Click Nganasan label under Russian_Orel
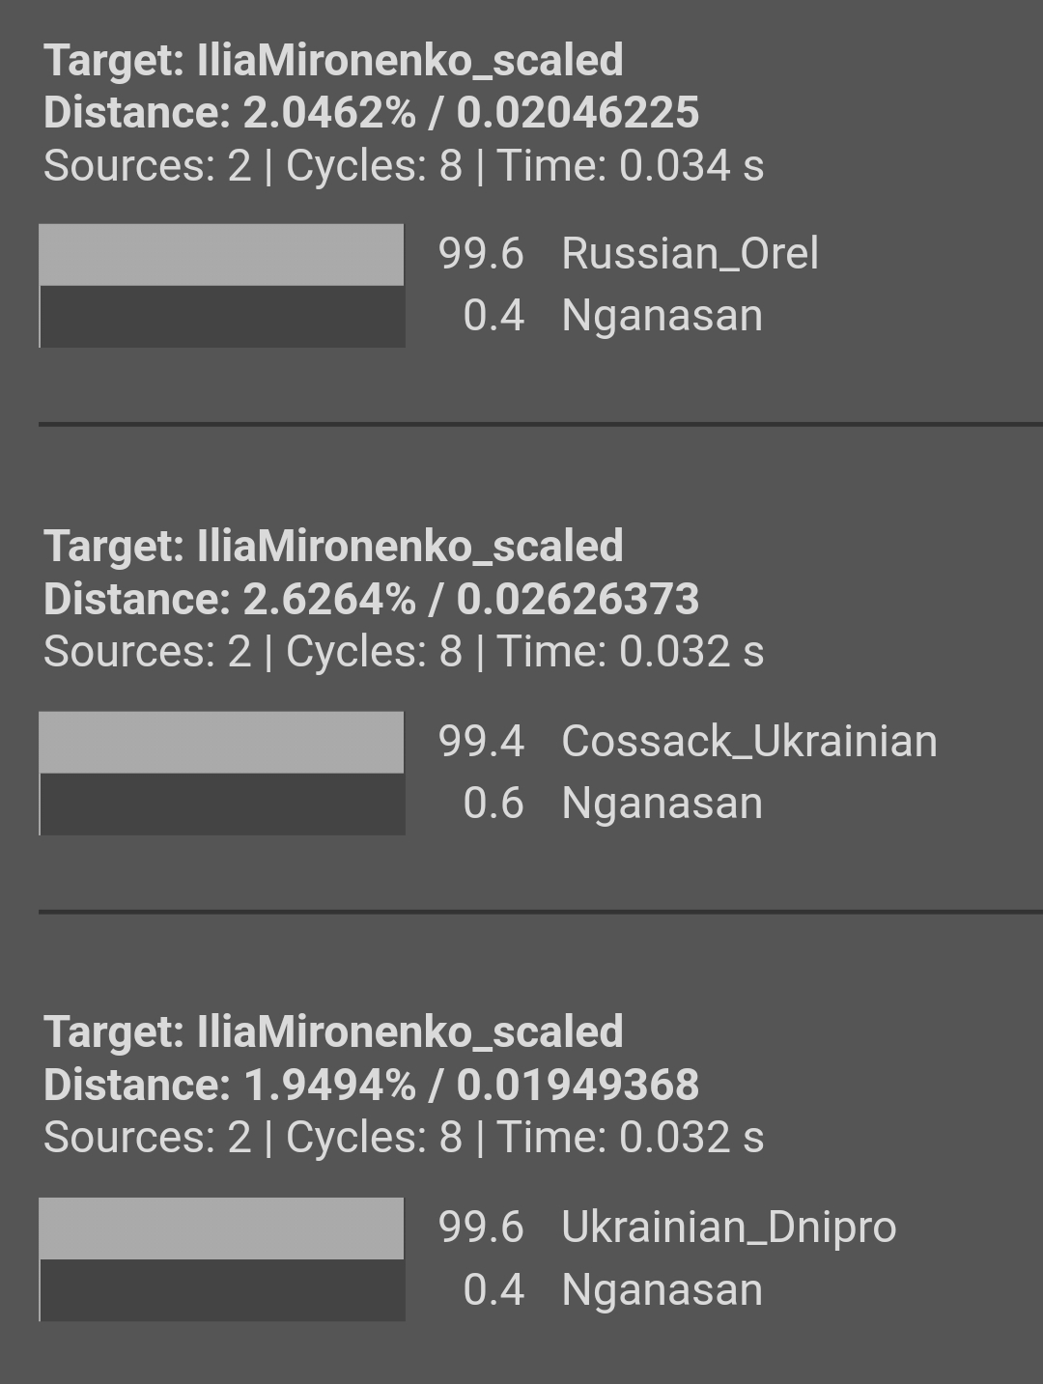The height and width of the screenshot is (1384, 1043). pos(662,317)
